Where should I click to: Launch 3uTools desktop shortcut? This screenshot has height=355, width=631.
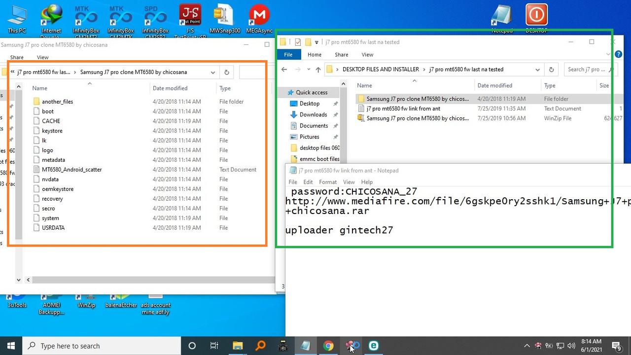[17, 302]
